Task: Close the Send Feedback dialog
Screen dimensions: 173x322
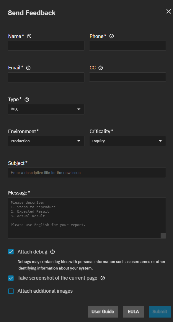Action: (x=169, y=11)
